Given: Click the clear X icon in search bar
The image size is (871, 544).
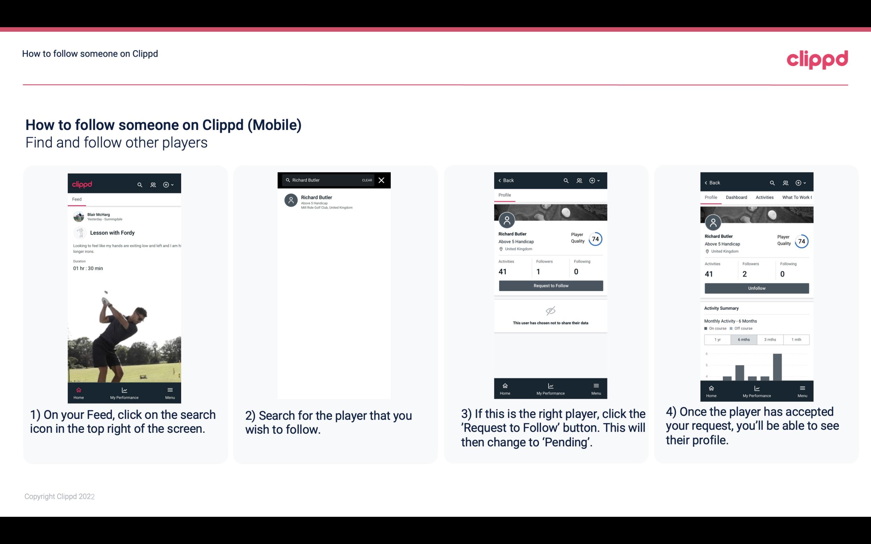Looking at the screenshot, I should [x=382, y=180].
